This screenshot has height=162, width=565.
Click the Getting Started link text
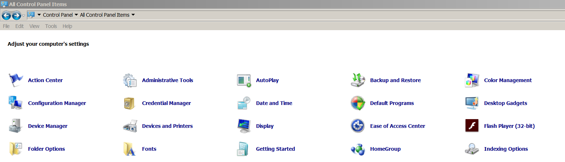point(275,149)
